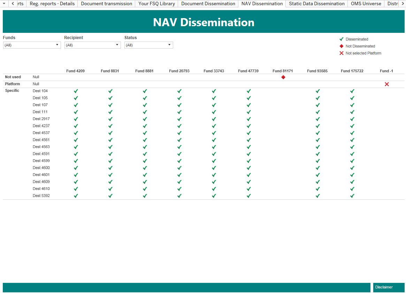Open the Funds filter dropdown
The width and height of the screenshot is (406, 293).
(32, 45)
